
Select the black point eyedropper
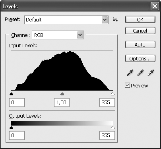130,73
